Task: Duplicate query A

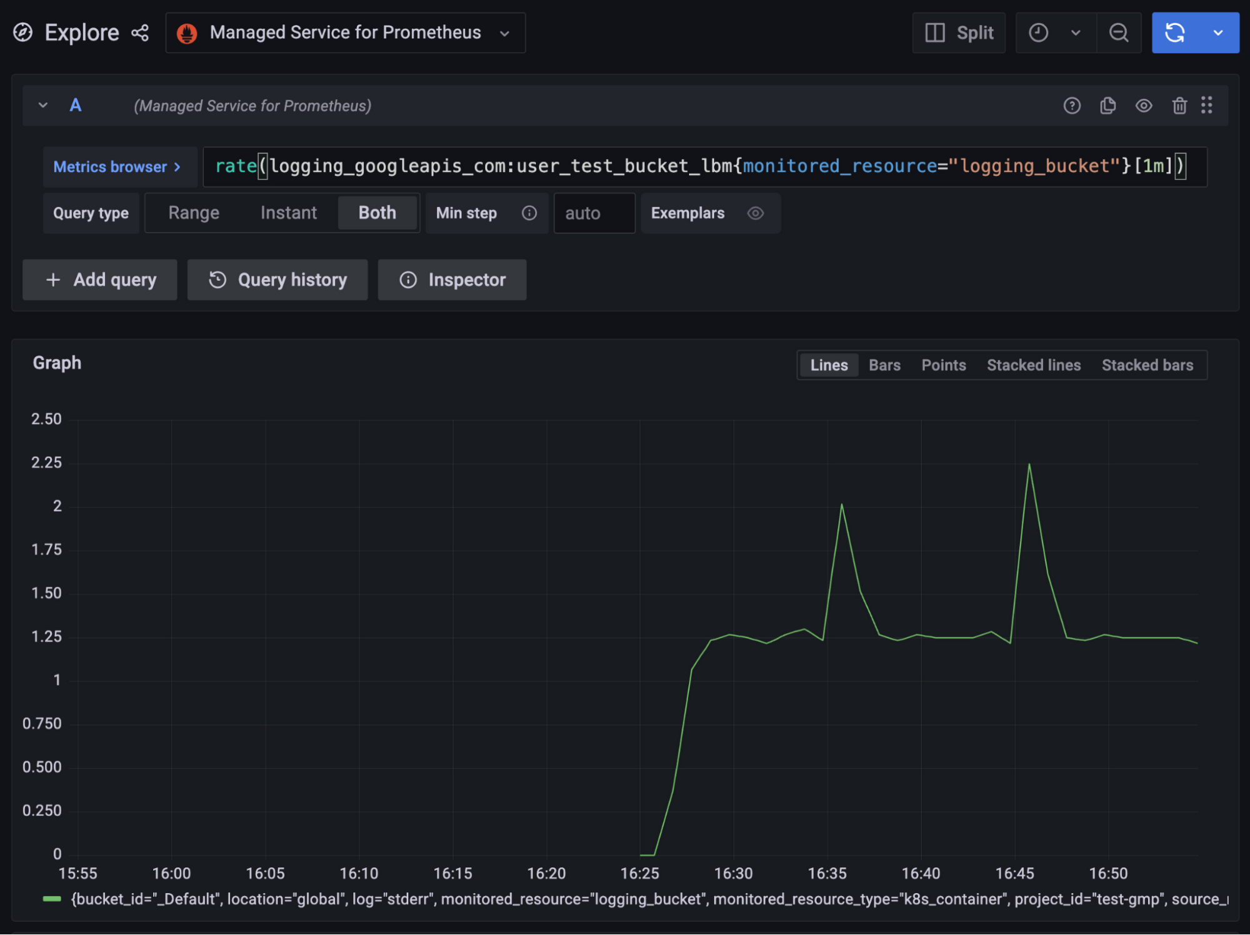Action: click(x=1108, y=106)
